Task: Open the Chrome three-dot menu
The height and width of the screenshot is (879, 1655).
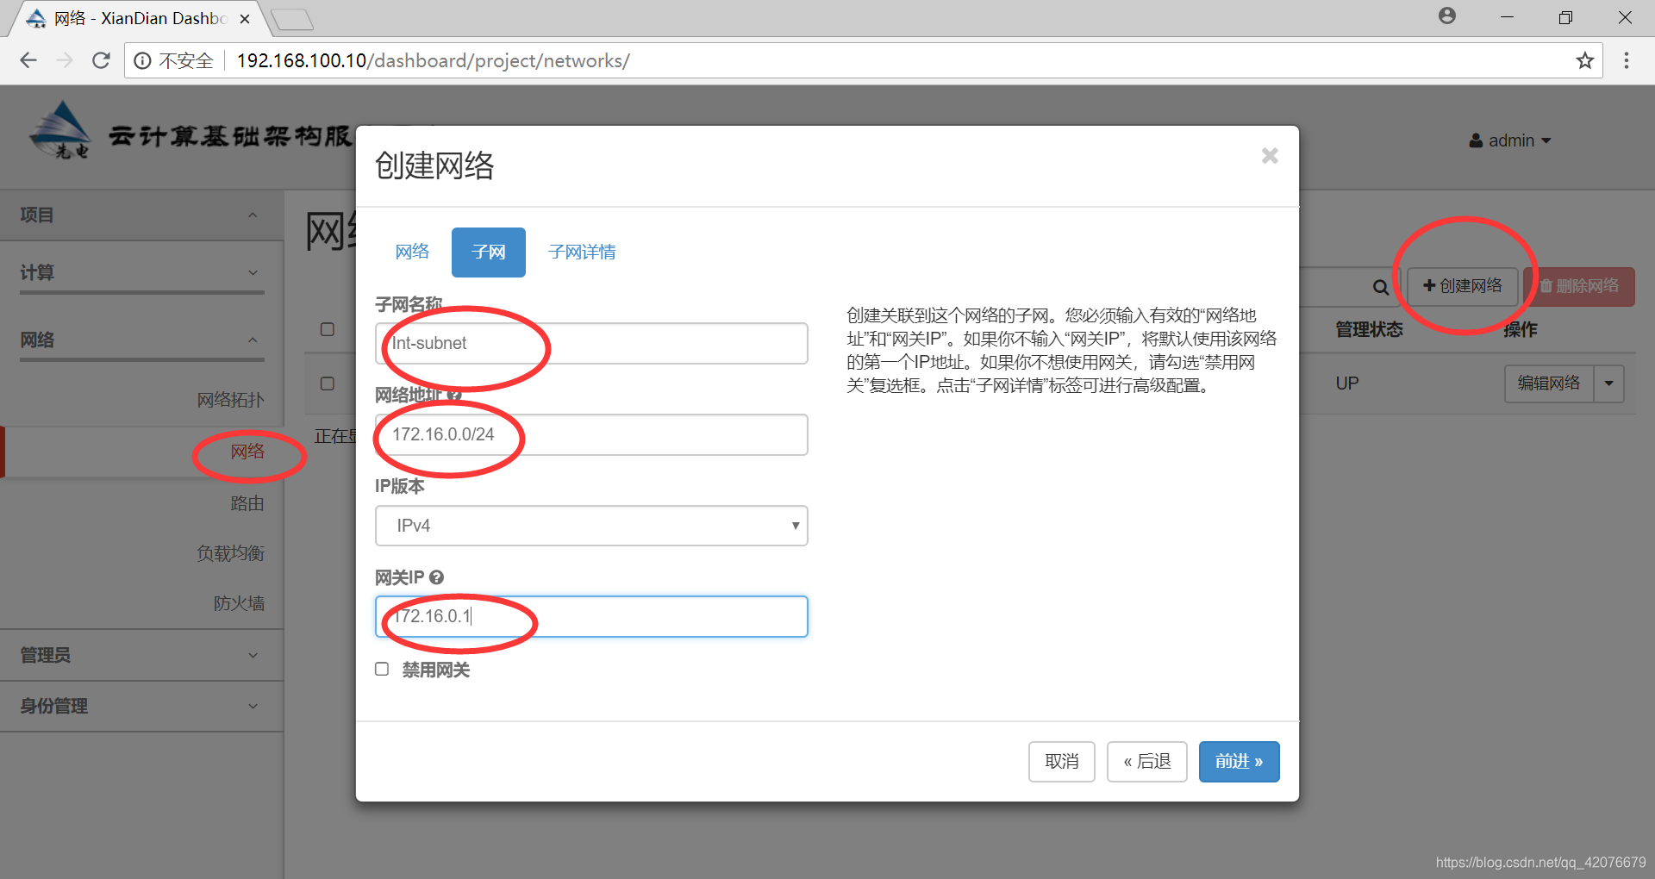Action: pyautogui.click(x=1627, y=60)
